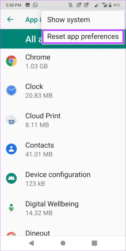The width and height of the screenshot is (126, 251).
Task: Open the Chrome app icon
Action: (11, 61)
